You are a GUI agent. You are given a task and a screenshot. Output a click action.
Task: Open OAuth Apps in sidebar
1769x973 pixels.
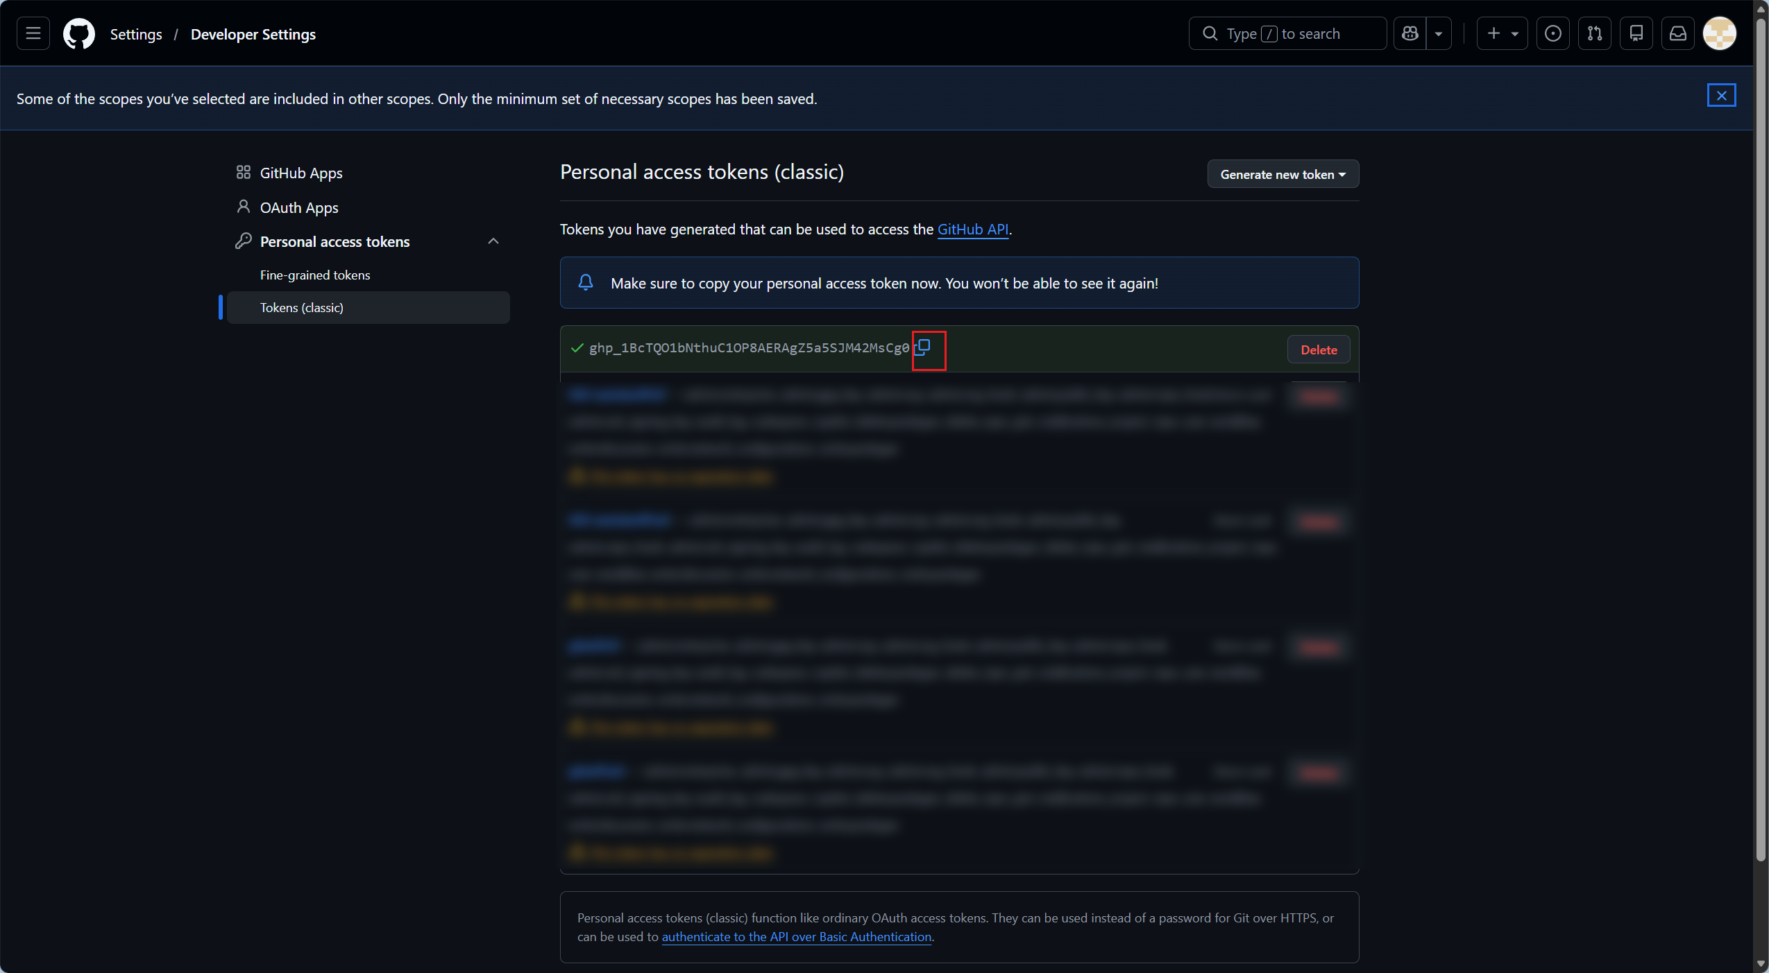click(x=369, y=207)
